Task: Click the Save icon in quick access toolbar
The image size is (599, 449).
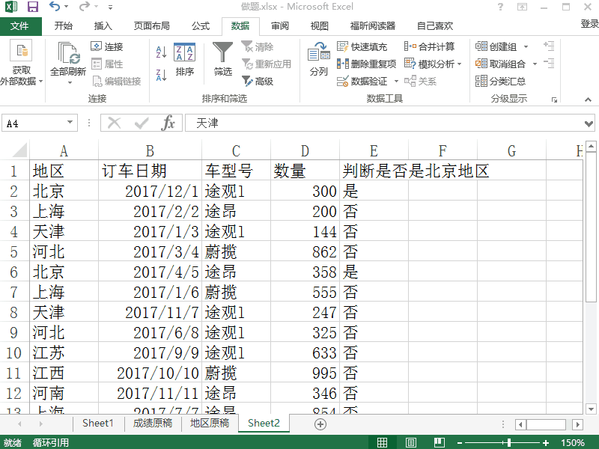Action: tap(33, 7)
